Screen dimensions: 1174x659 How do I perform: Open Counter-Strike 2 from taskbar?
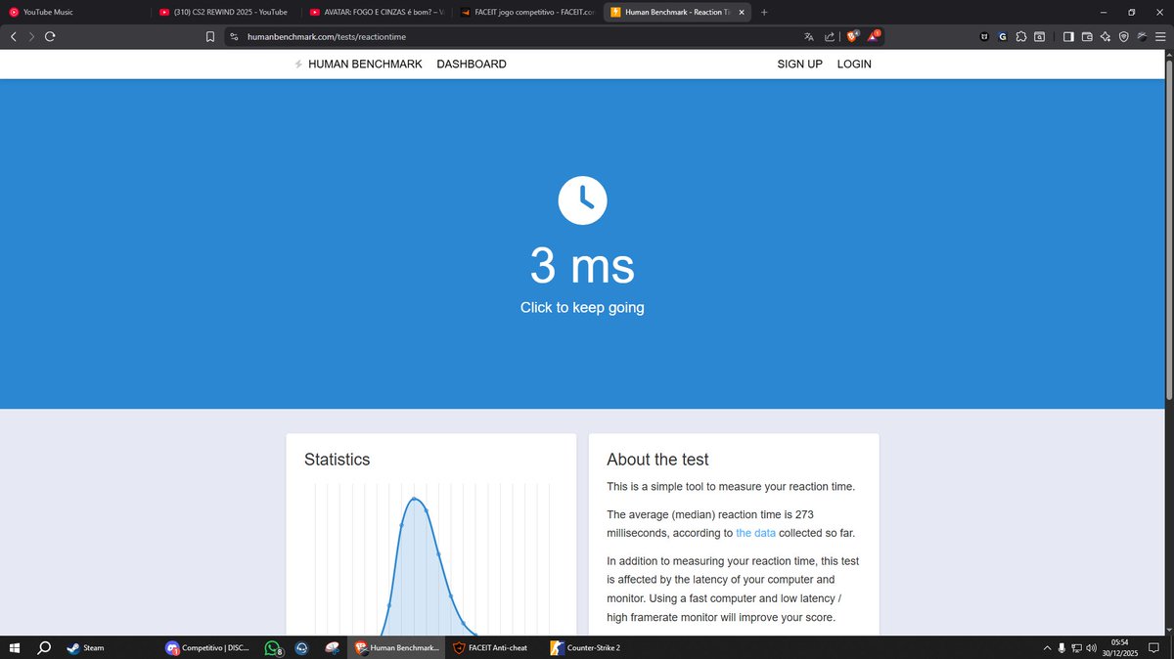tap(587, 647)
